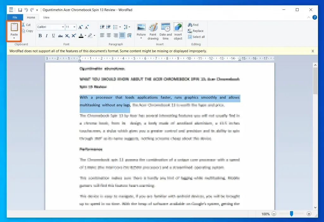Start a bulleted list

[x=115, y=27]
